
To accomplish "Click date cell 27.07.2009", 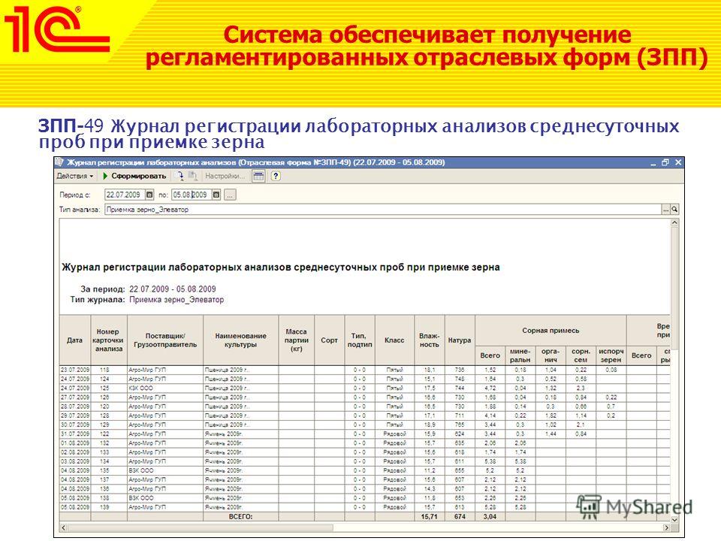I will 75,397.
